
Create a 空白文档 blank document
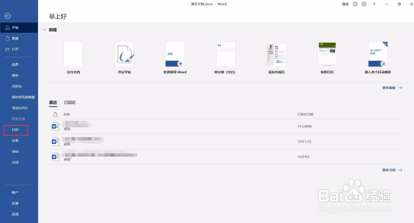73,58
